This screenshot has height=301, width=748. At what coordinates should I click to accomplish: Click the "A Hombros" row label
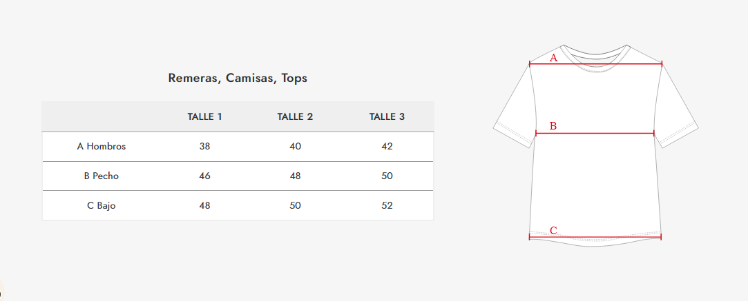pyautogui.click(x=102, y=146)
